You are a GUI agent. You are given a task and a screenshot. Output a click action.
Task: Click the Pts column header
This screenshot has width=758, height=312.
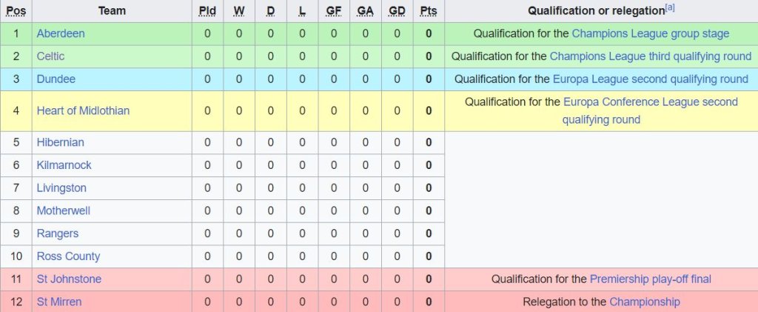pyautogui.click(x=428, y=11)
